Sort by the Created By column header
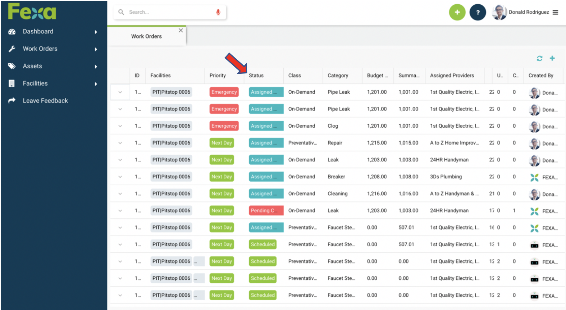Viewport: 566px width, 310px height. point(540,76)
